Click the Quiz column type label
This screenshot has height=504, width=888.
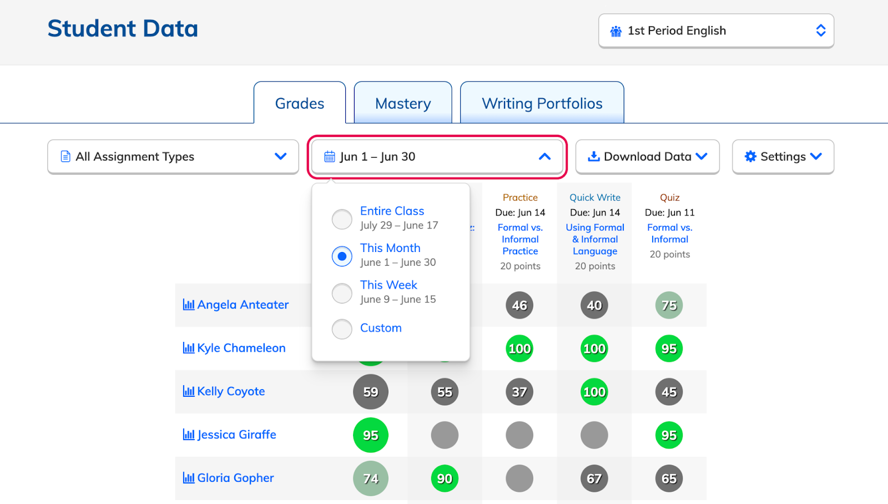click(x=670, y=198)
